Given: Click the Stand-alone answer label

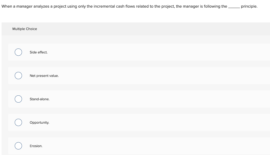Looking at the screenshot, I should pyautogui.click(x=40, y=99).
